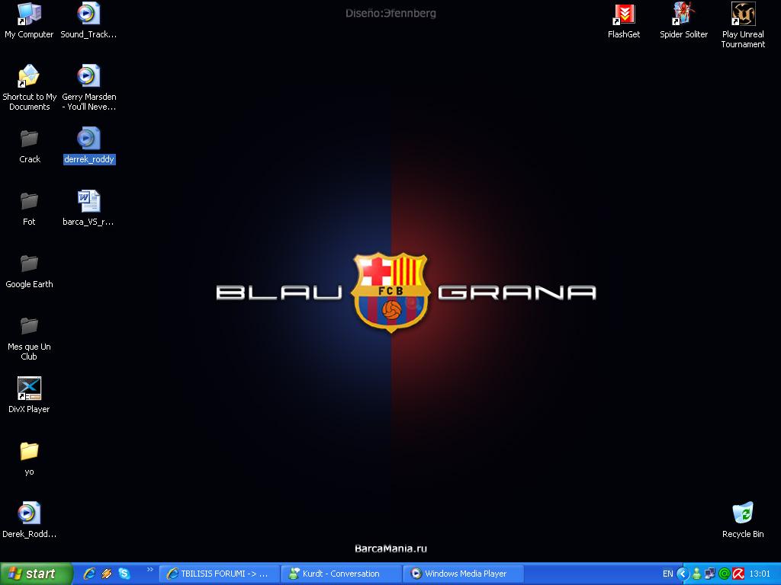The image size is (781, 585).
Task: Open the Start menu
Action: pos(35,574)
